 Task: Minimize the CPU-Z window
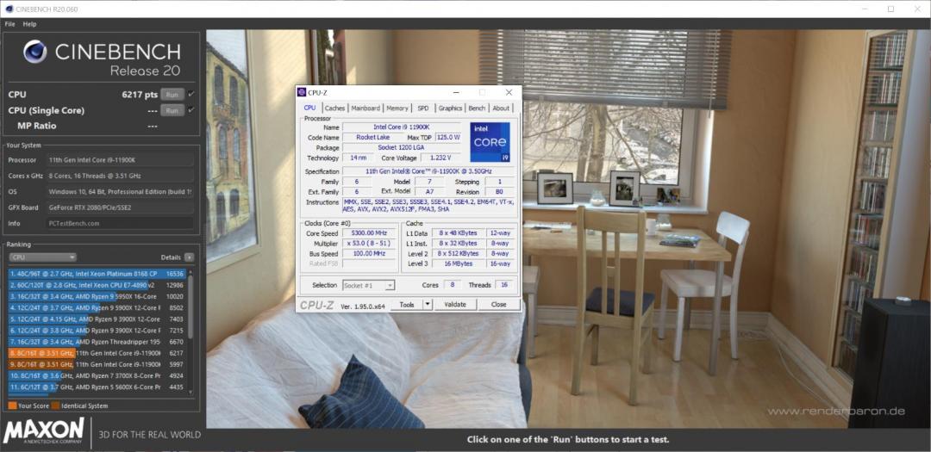(455, 92)
